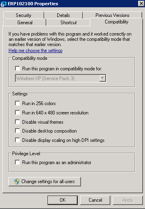Check Run in 256 colors
145x209 pixels.
tap(18, 103)
